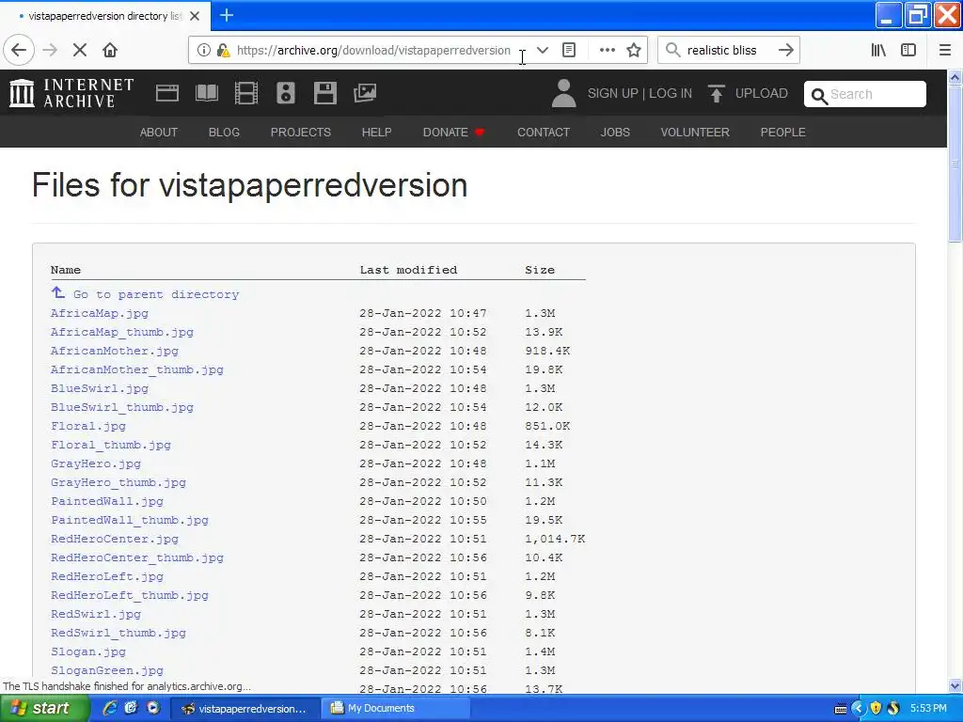Open CONTACT in the navigation menu
This screenshot has height=722, width=963.
tap(544, 132)
